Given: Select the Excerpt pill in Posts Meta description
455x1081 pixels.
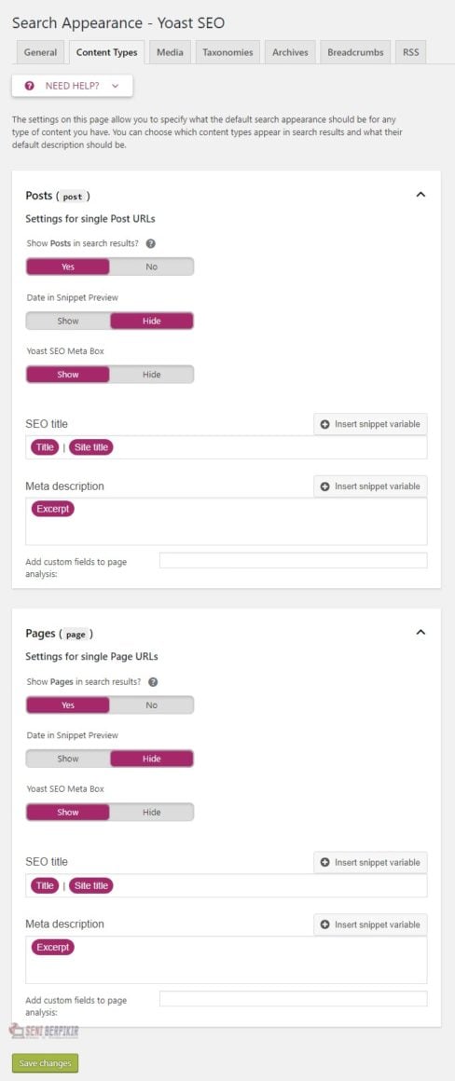Looking at the screenshot, I should [x=53, y=510].
